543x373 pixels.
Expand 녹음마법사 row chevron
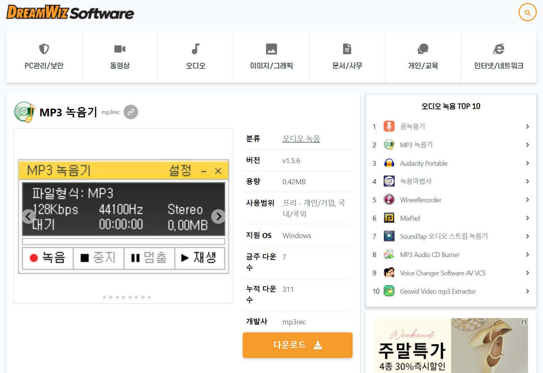(527, 181)
